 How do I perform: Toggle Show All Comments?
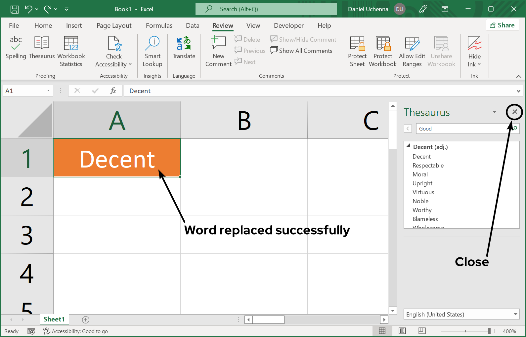[x=301, y=51]
